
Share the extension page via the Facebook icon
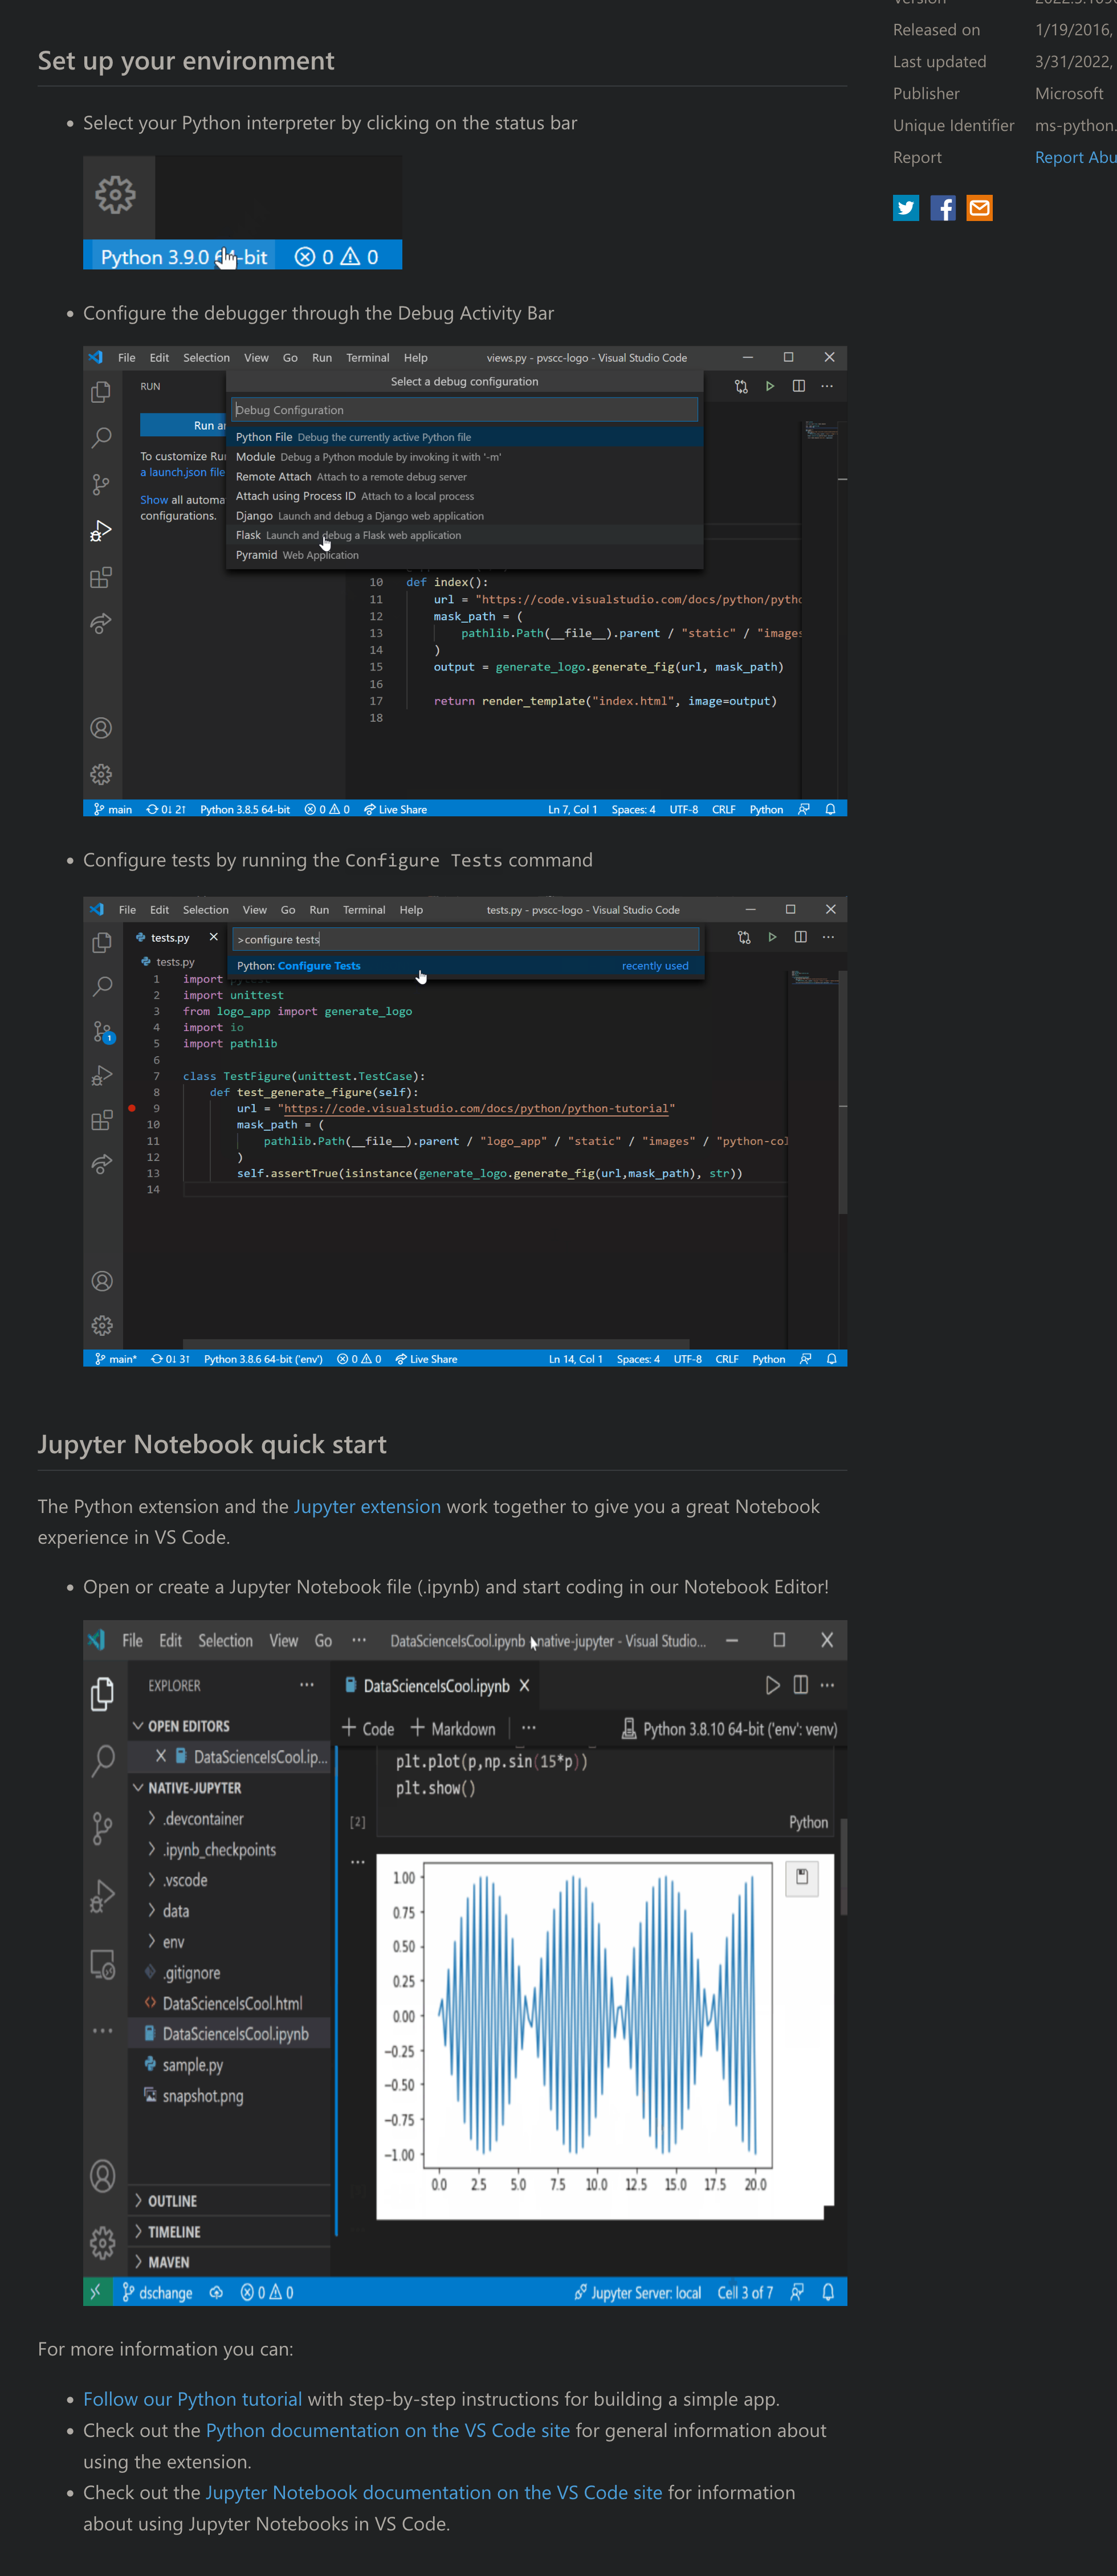[x=942, y=208]
